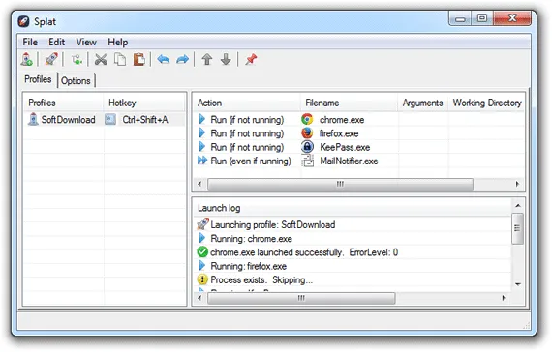Click the play arrow icon beside Running: firefox.exe

202,266
